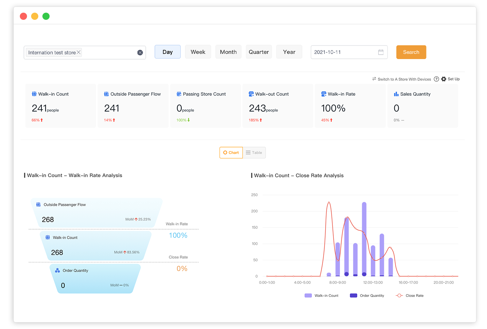The width and height of the screenshot is (487, 329).
Task: Toggle Close Rate legend line
Action: [x=409, y=295]
